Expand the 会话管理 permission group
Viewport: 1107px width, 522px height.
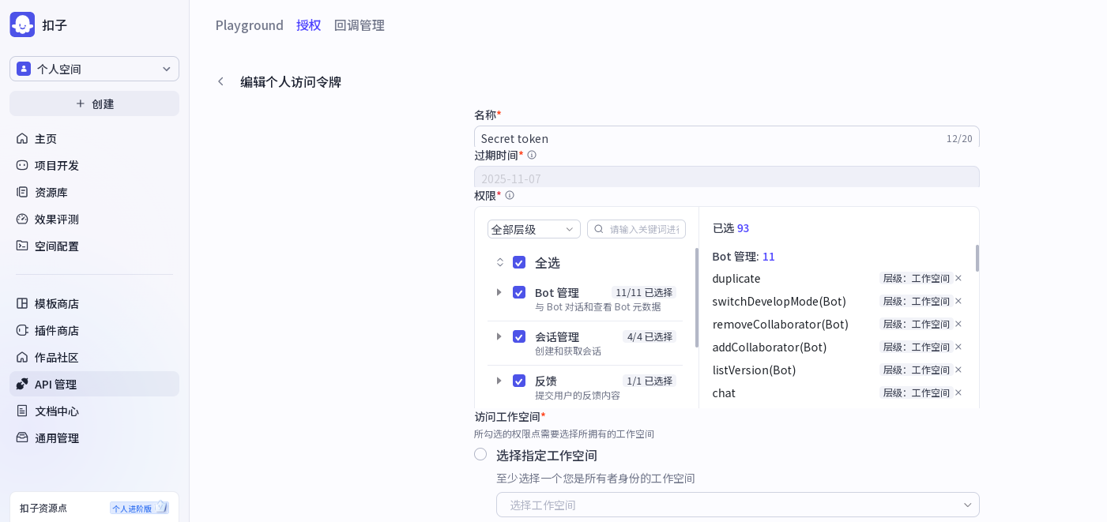(499, 336)
